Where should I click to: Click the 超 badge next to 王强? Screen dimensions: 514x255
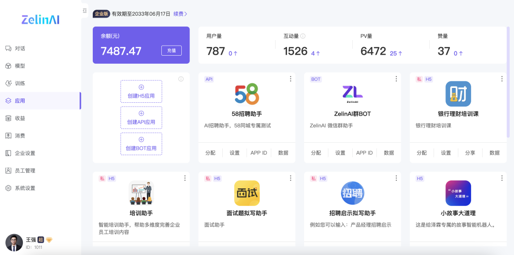pos(40,240)
